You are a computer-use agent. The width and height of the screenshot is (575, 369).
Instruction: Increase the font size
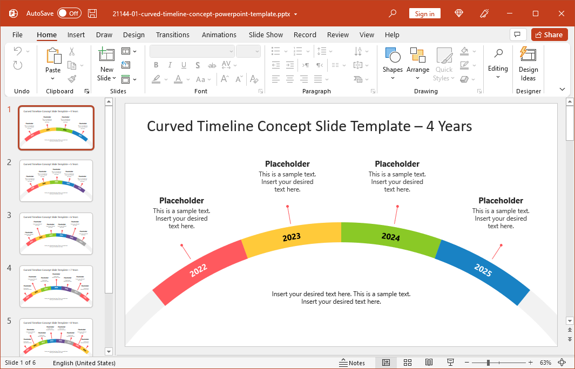pyautogui.click(x=225, y=79)
